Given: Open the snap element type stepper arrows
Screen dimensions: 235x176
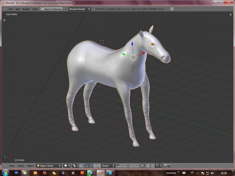Looking at the screenshot, I should (161, 166).
